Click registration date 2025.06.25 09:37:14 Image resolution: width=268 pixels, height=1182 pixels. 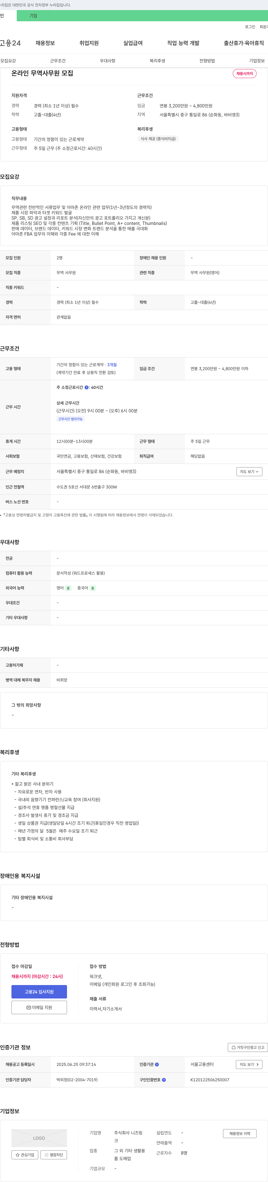(76, 1064)
